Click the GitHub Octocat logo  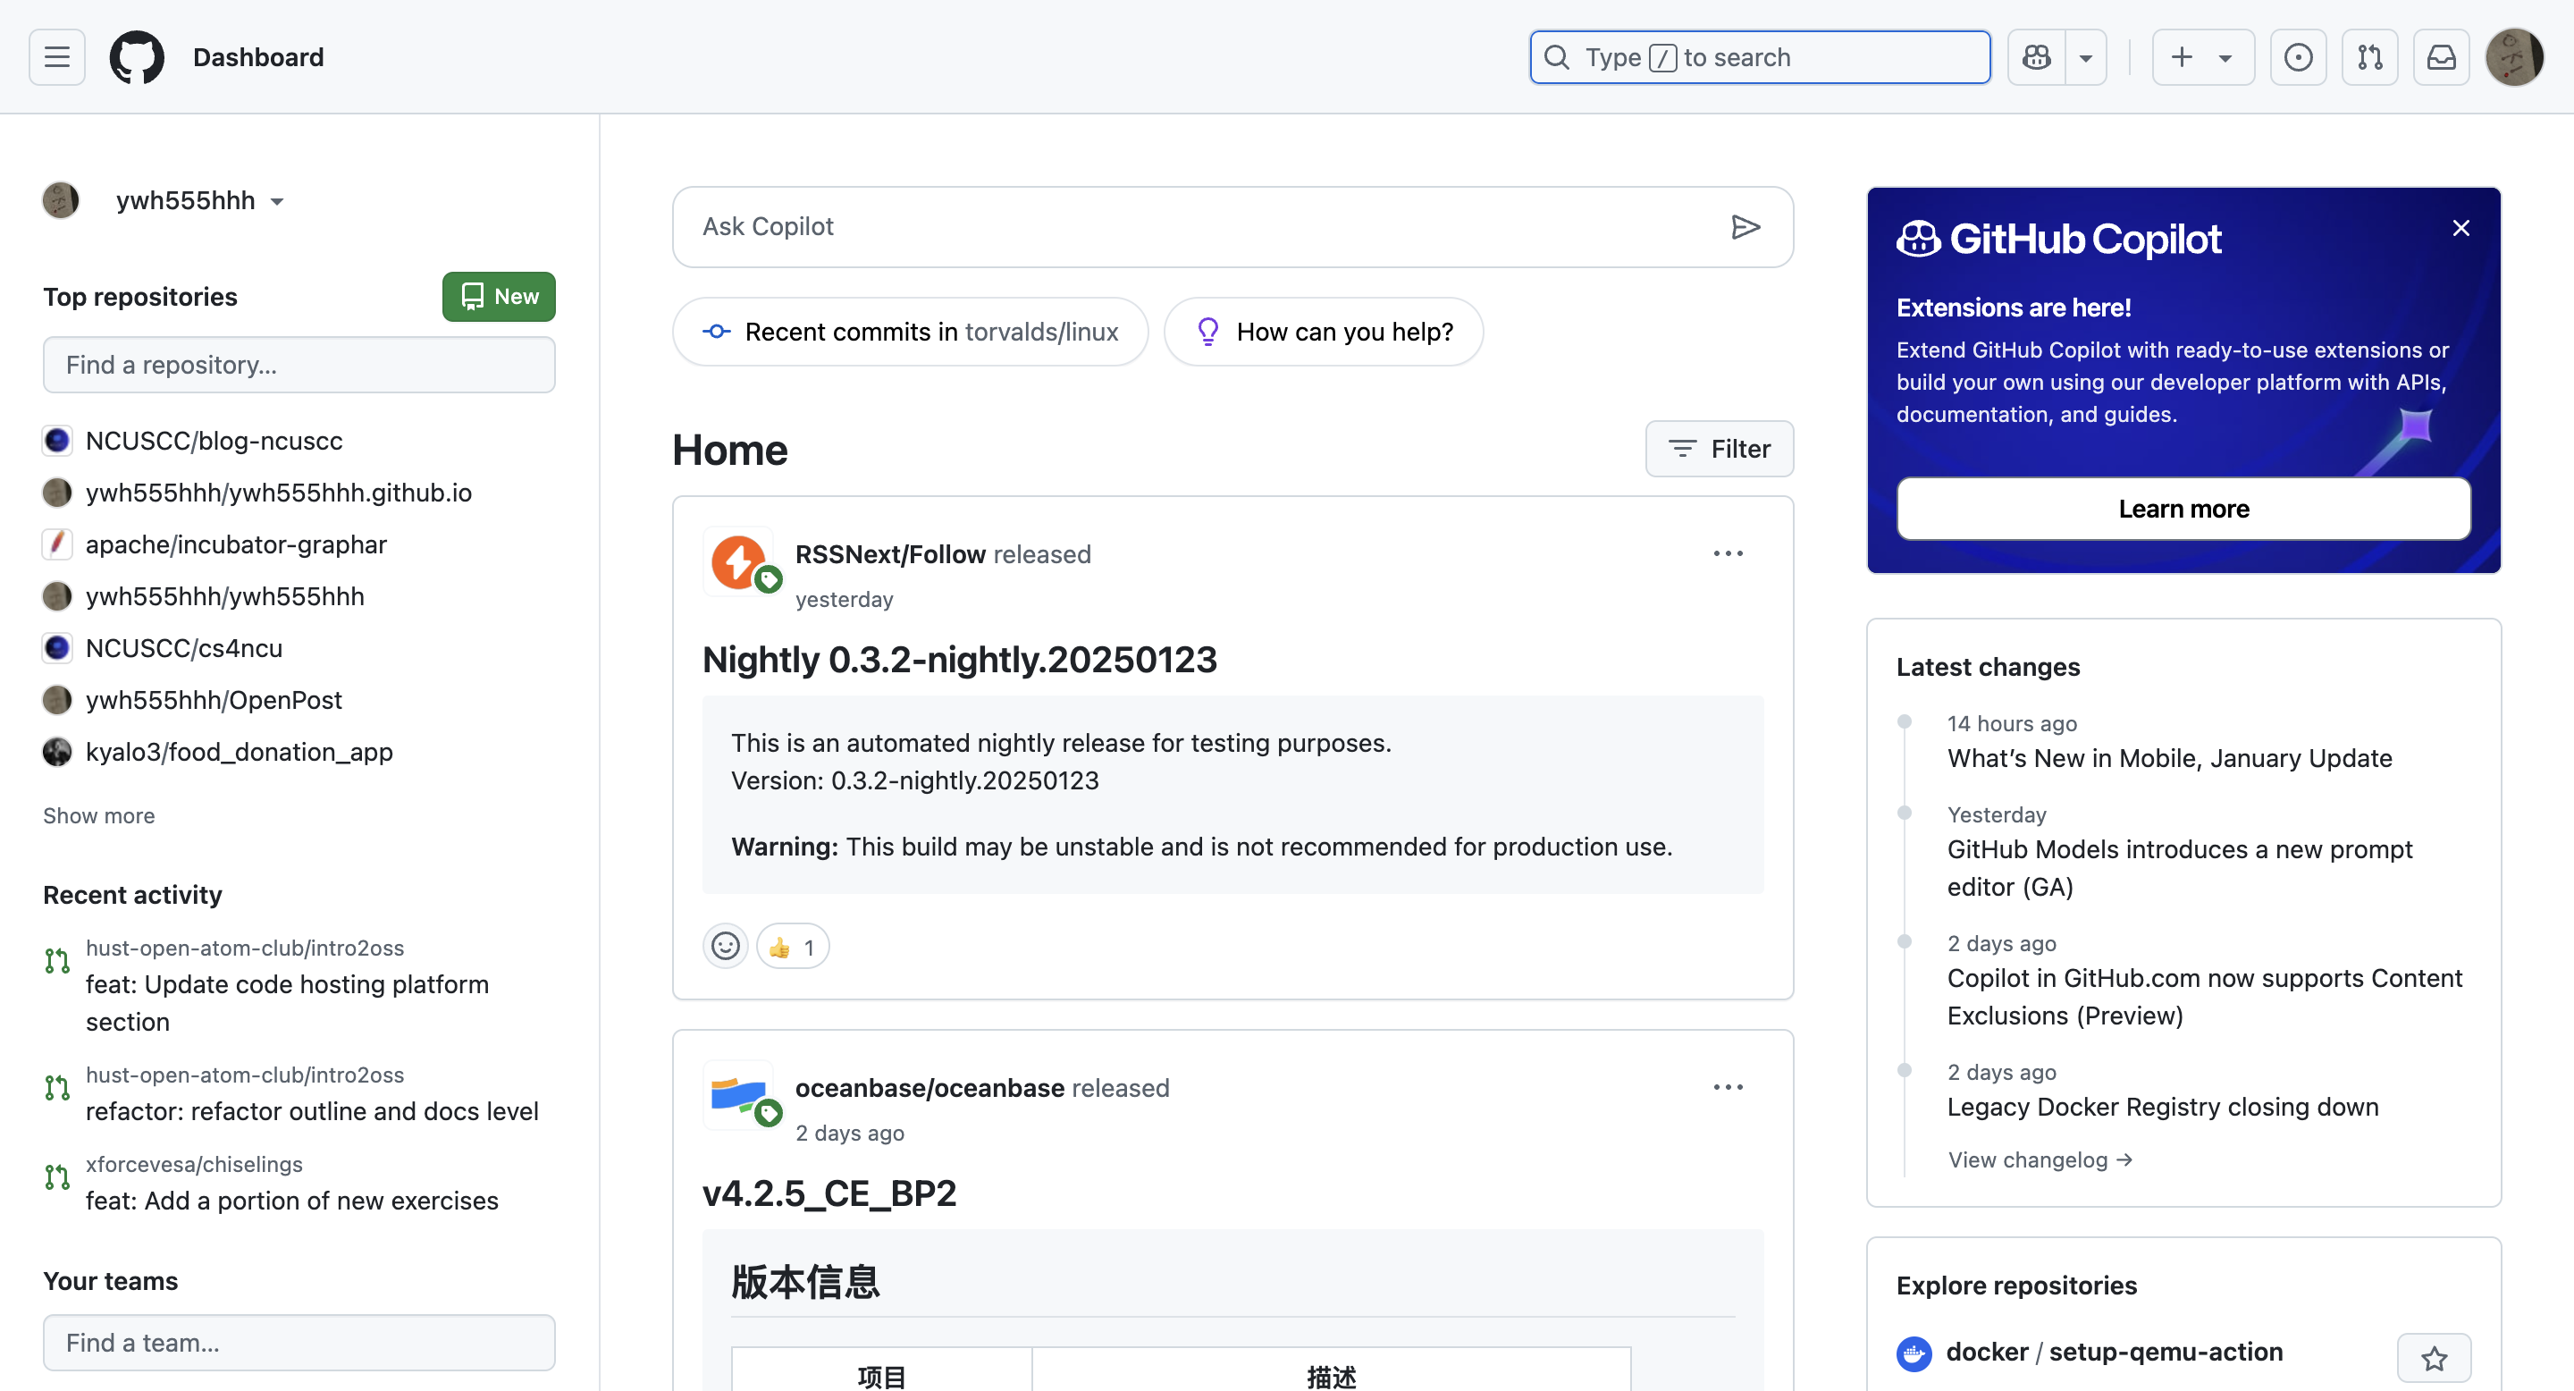coord(137,57)
